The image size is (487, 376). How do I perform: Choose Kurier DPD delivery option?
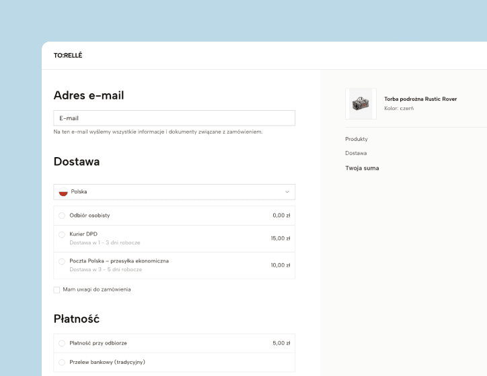62,235
